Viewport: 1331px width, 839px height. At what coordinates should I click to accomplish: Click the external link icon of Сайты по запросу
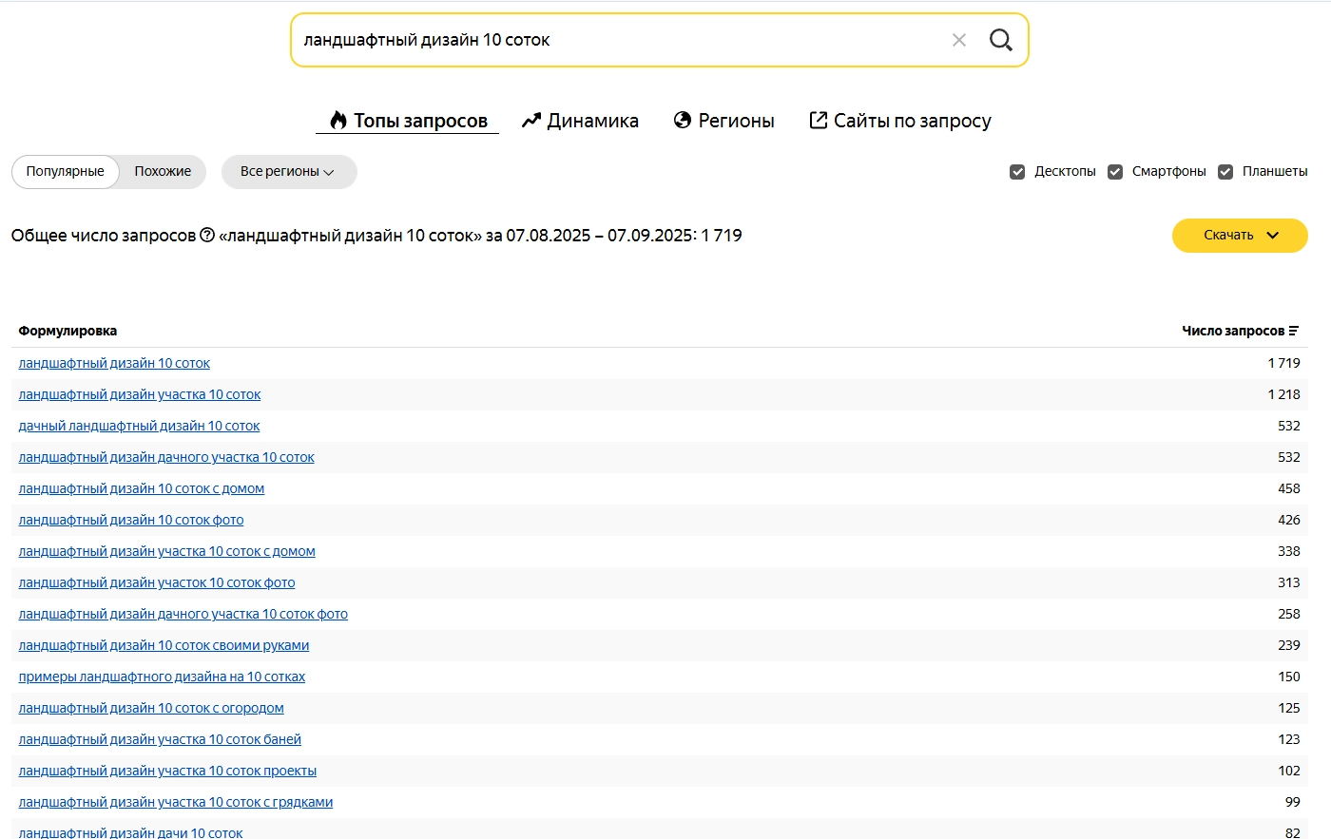click(818, 120)
